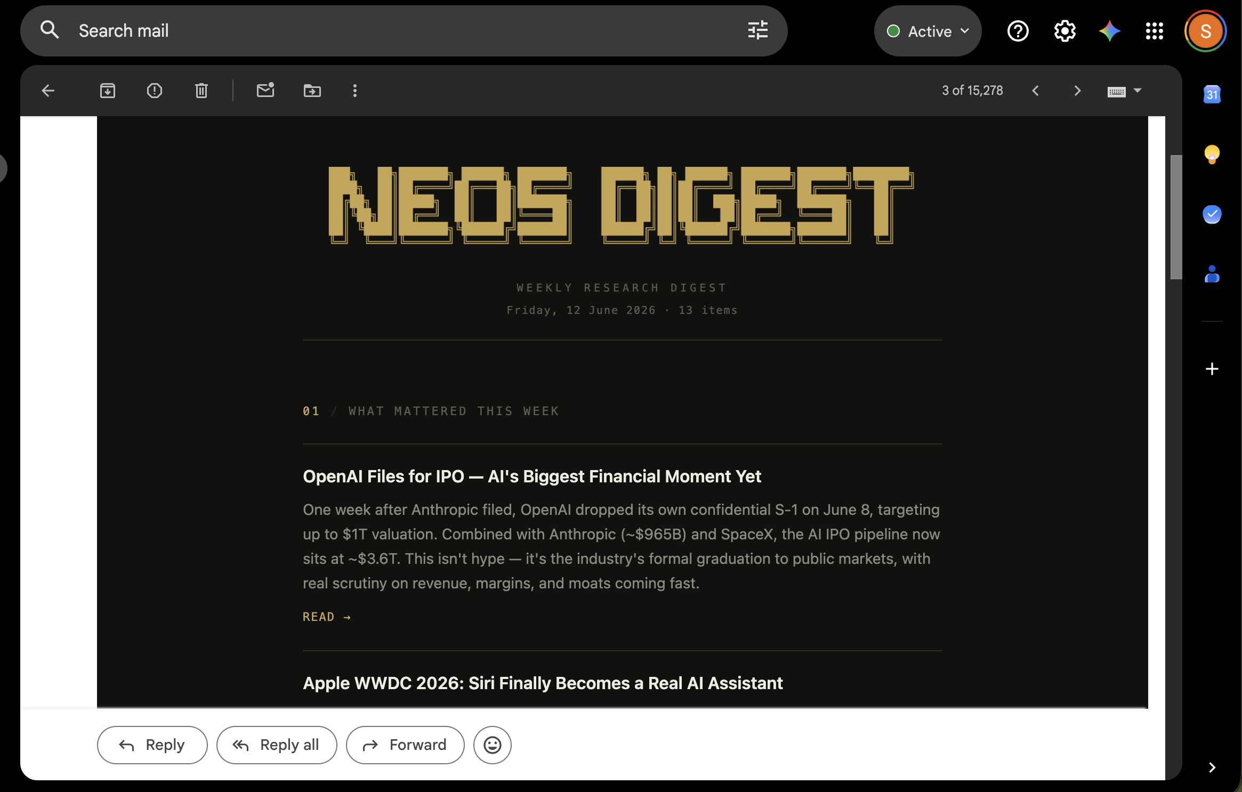Click the '3 of 15,278' counter
This screenshot has width=1242, height=792.
[972, 91]
